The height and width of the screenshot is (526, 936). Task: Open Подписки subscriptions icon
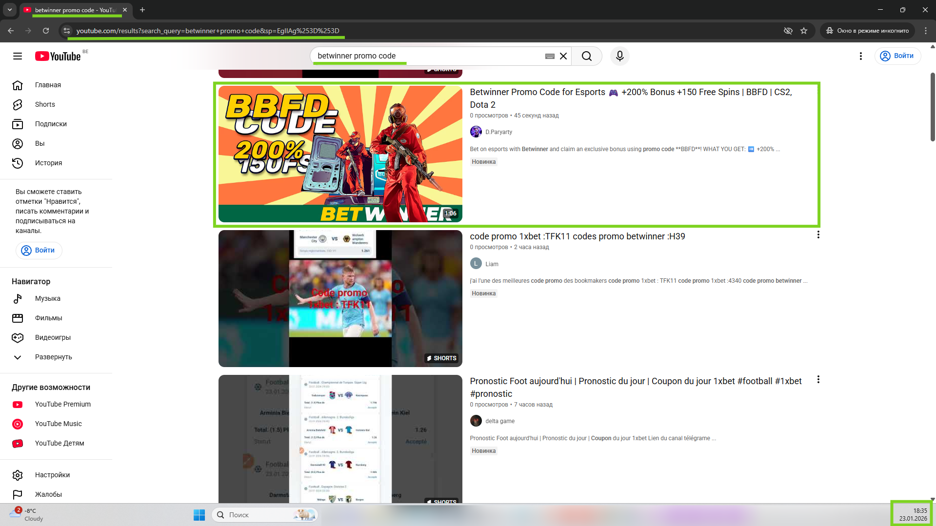point(18,124)
